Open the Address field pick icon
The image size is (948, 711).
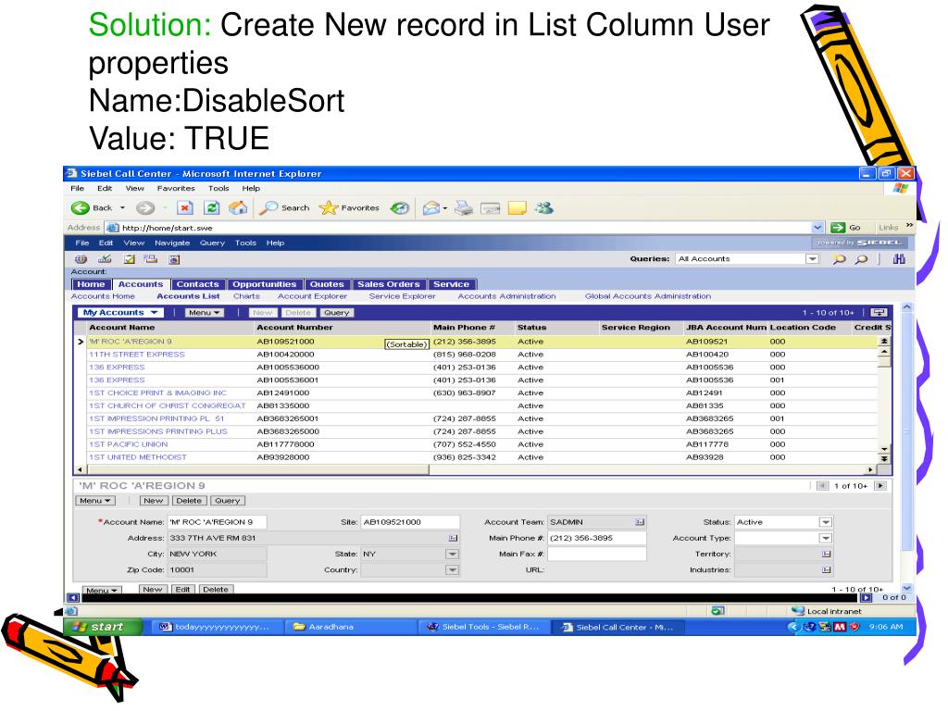454,538
